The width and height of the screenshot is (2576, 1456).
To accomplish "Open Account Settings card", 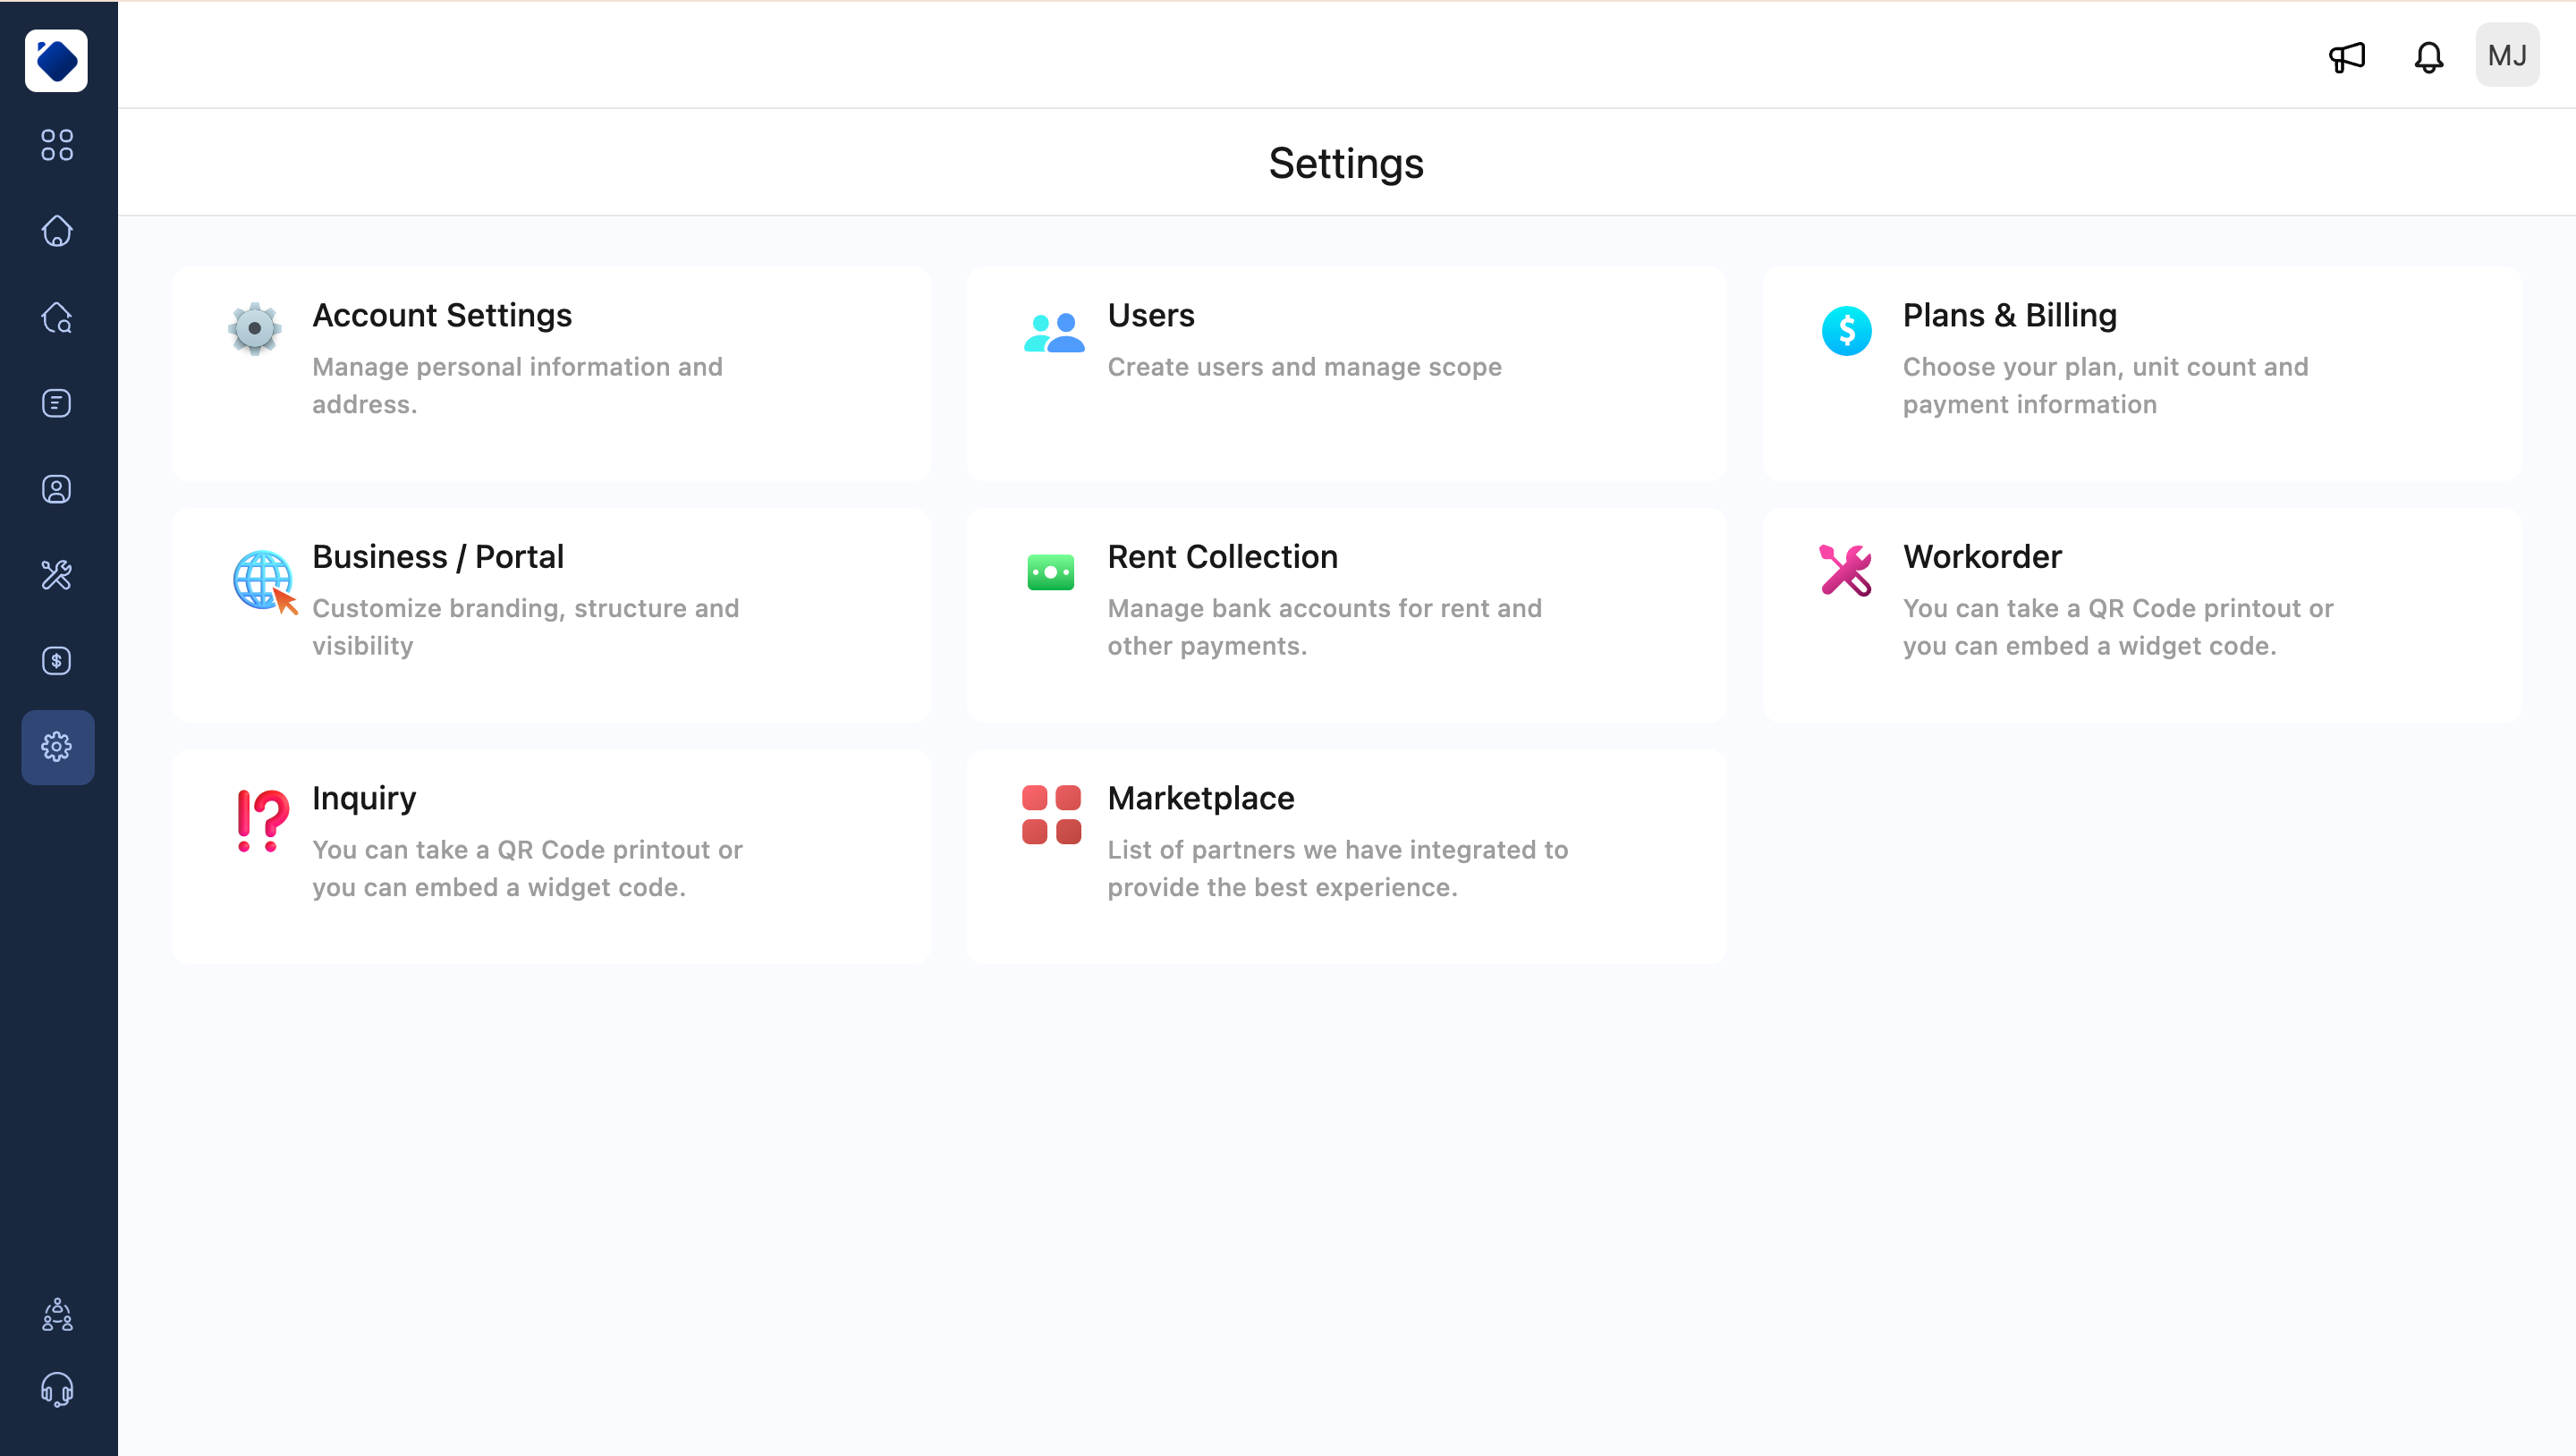I will [551, 373].
